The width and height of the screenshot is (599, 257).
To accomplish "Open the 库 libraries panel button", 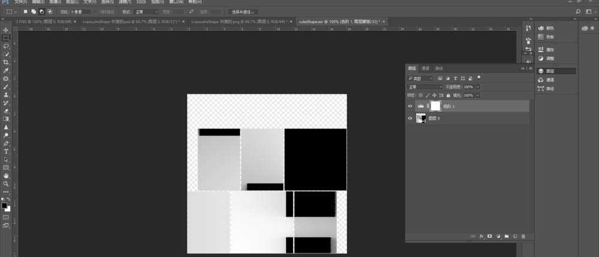I will 588,28.
